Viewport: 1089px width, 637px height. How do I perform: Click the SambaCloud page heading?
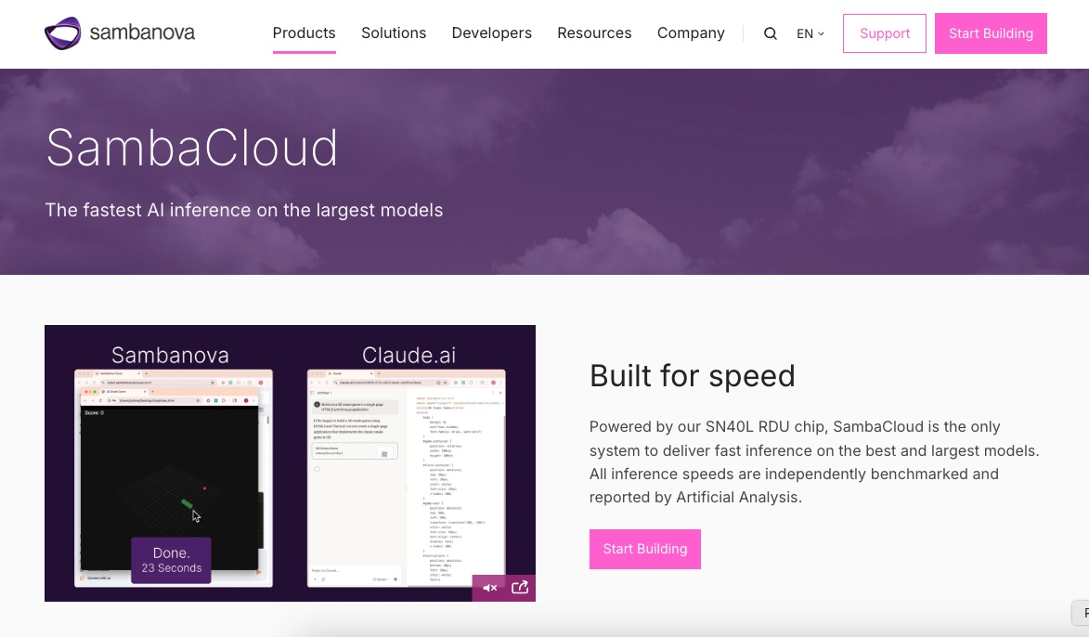(x=191, y=148)
